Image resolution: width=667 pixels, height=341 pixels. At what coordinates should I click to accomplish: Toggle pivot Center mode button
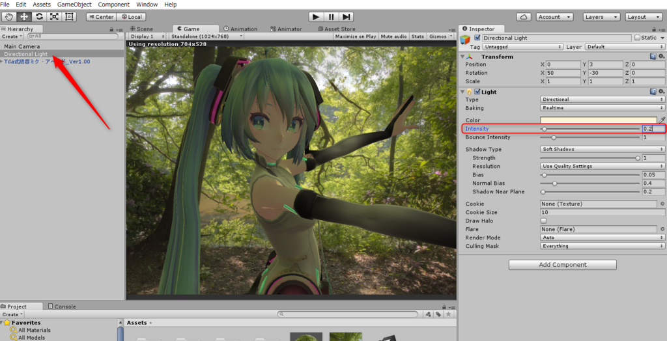[101, 17]
